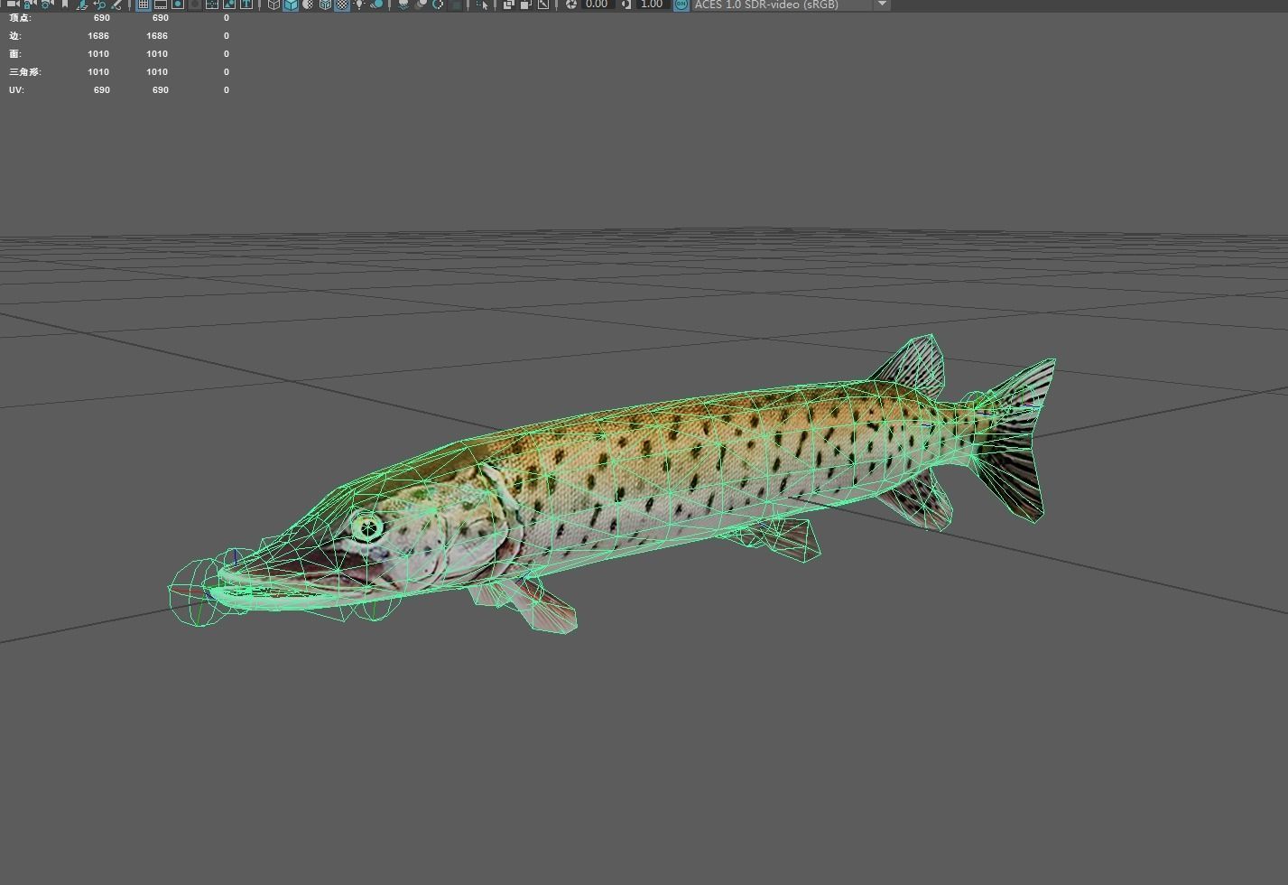Toggle the Resolution Gate icon

tap(177, 5)
